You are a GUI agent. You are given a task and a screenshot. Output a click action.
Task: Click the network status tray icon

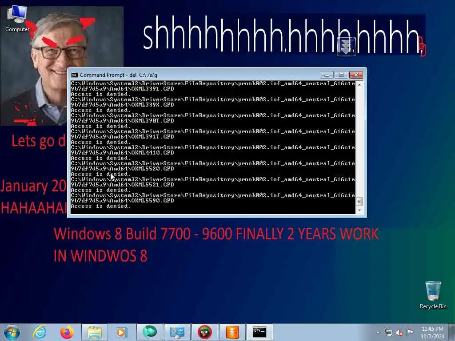click(388, 333)
